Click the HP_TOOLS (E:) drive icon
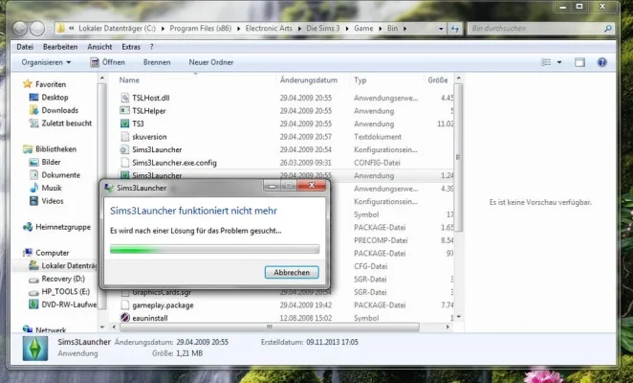This screenshot has width=633, height=383. (x=33, y=292)
